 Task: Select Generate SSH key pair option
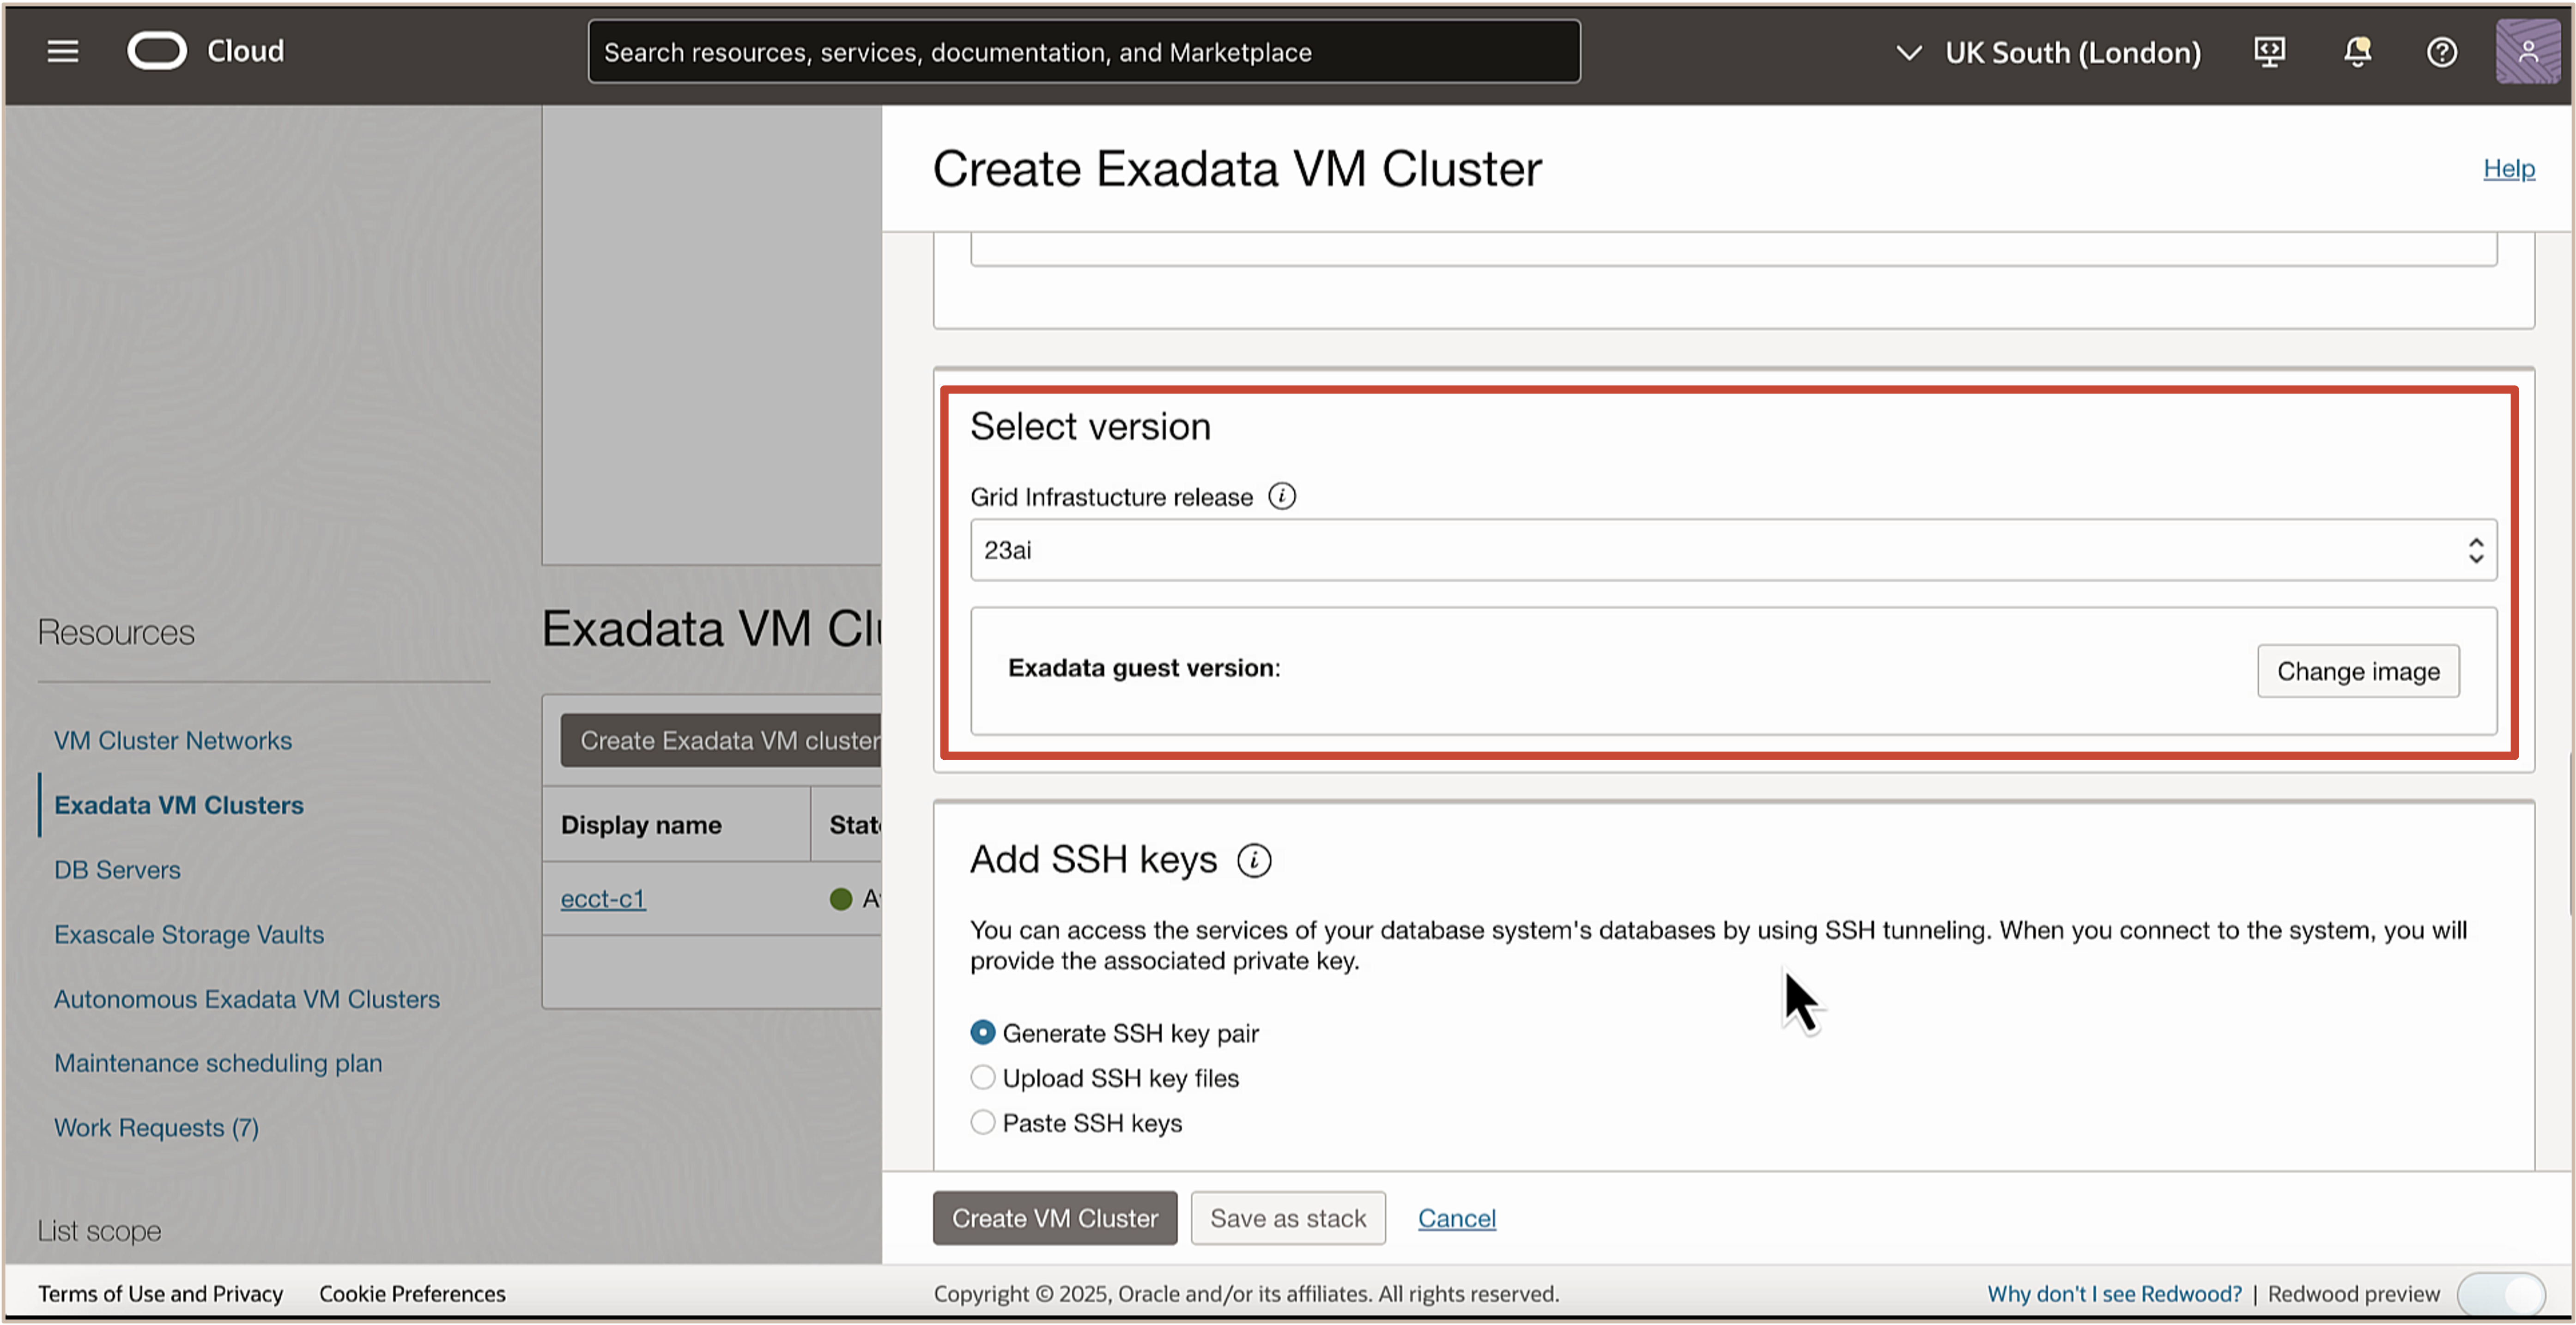(x=983, y=1032)
